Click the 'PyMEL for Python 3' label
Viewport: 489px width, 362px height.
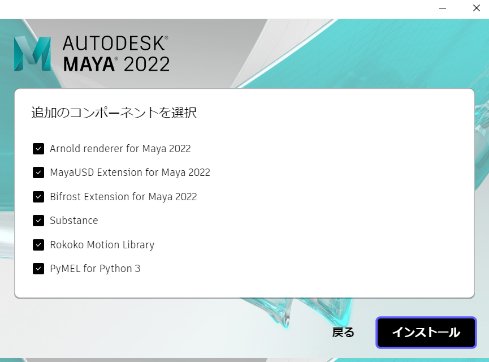[95, 269]
